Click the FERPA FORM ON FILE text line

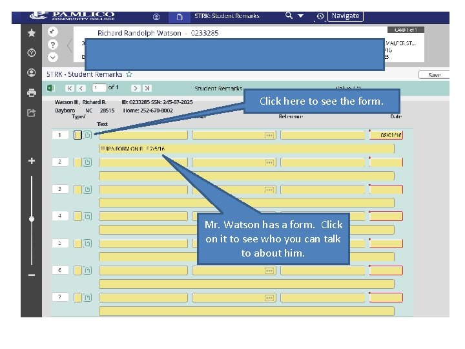247,149
